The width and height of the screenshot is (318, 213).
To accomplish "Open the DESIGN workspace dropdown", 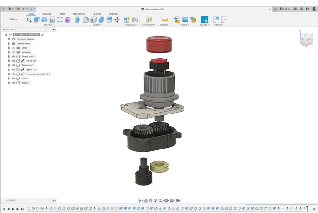I will click(x=12, y=20).
